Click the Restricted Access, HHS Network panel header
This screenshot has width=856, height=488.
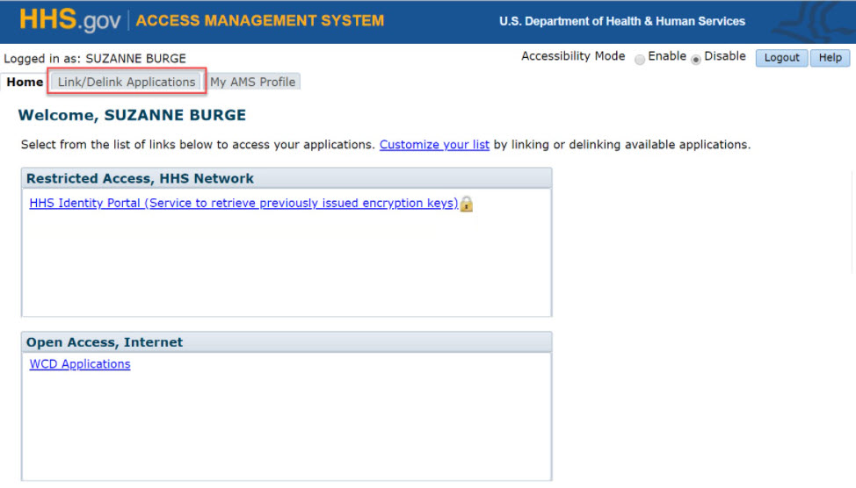[x=140, y=178]
